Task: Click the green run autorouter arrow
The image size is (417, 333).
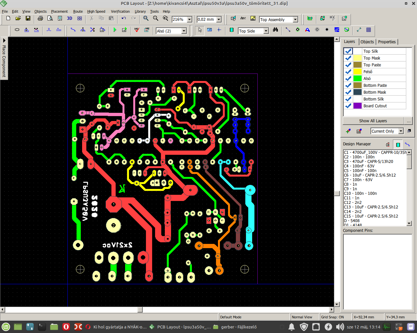Action: pos(115,30)
